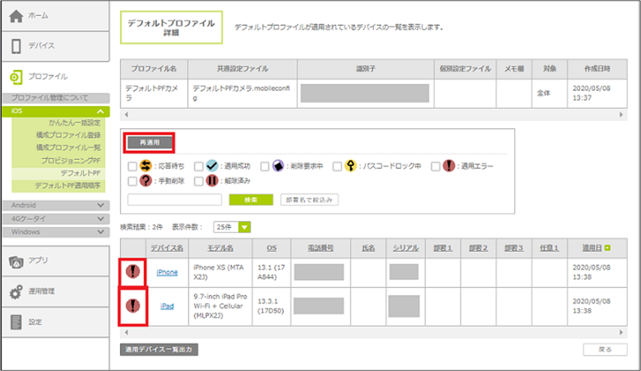The width and height of the screenshot is (641, 371).
Task: Click the error status icon for iPad row
Action: point(133,306)
